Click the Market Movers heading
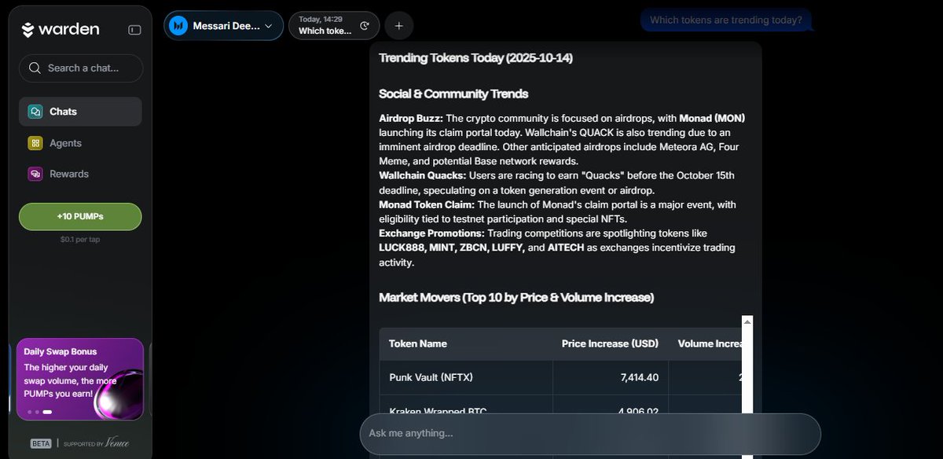The image size is (943, 459). point(516,297)
